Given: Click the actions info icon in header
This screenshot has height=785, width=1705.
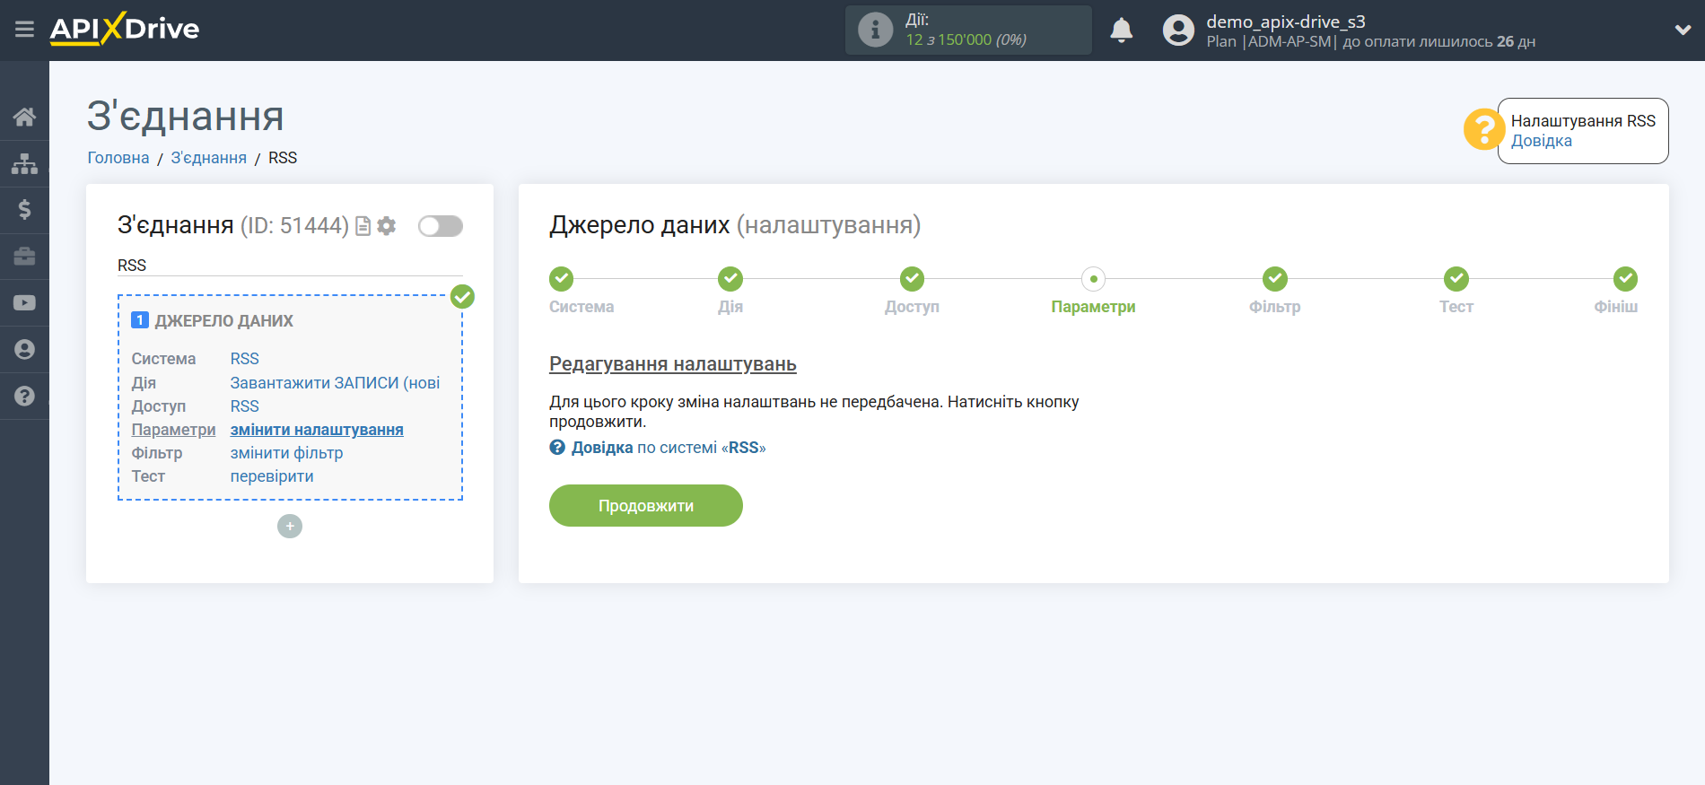Looking at the screenshot, I should click(x=875, y=30).
